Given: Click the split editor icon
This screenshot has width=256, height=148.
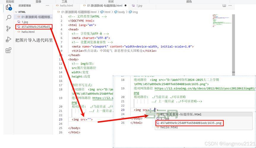Looking at the screenshot, I should 224,6.
